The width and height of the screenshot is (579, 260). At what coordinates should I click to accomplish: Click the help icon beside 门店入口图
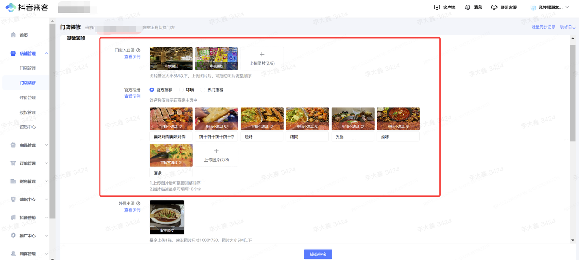coord(138,51)
